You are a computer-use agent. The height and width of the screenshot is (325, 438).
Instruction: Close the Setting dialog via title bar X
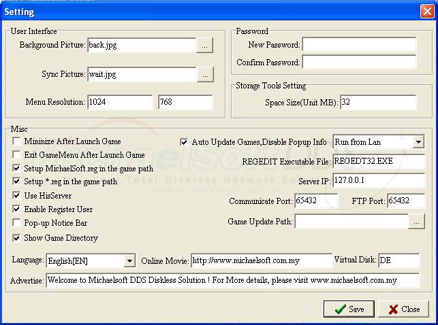[x=427, y=12]
